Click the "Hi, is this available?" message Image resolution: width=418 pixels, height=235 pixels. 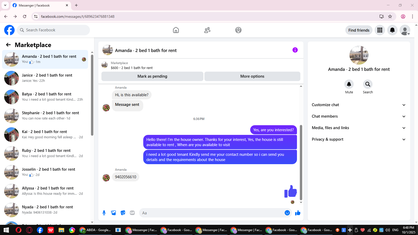coord(132,95)
